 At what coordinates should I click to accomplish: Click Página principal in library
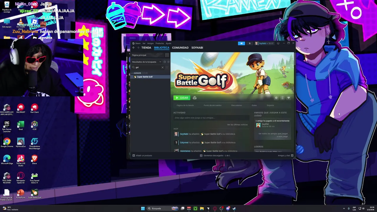(147, 55)
